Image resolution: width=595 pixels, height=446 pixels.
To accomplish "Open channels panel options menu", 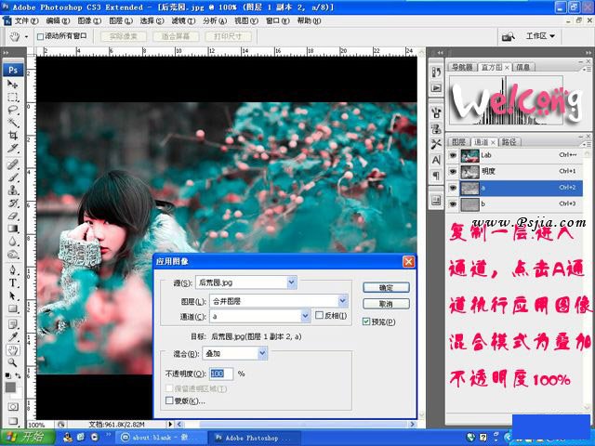I will pyautogui.click(x=587, y=144).
